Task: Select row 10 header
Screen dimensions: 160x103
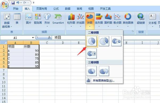Action: coord(4,82)
